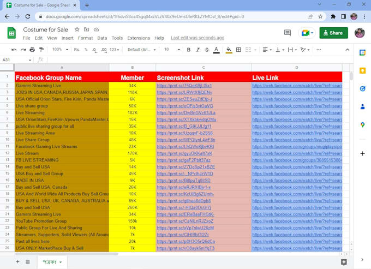The height and width of the screenshot is (269, 371).
Task: Select the Facebook Group Name header cell
Action: [62, 77]
